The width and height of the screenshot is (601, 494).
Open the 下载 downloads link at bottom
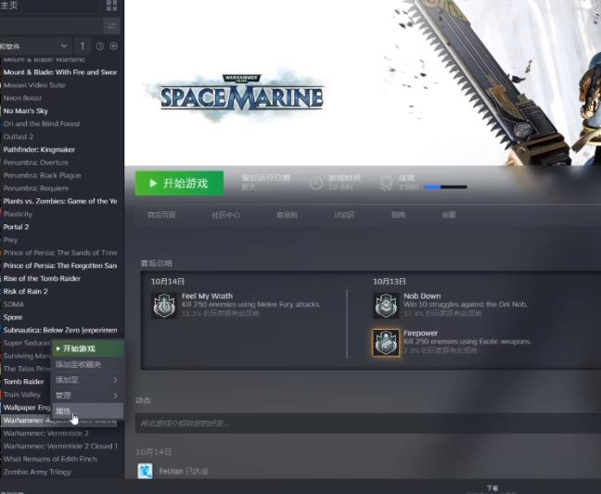coord(492,488)
